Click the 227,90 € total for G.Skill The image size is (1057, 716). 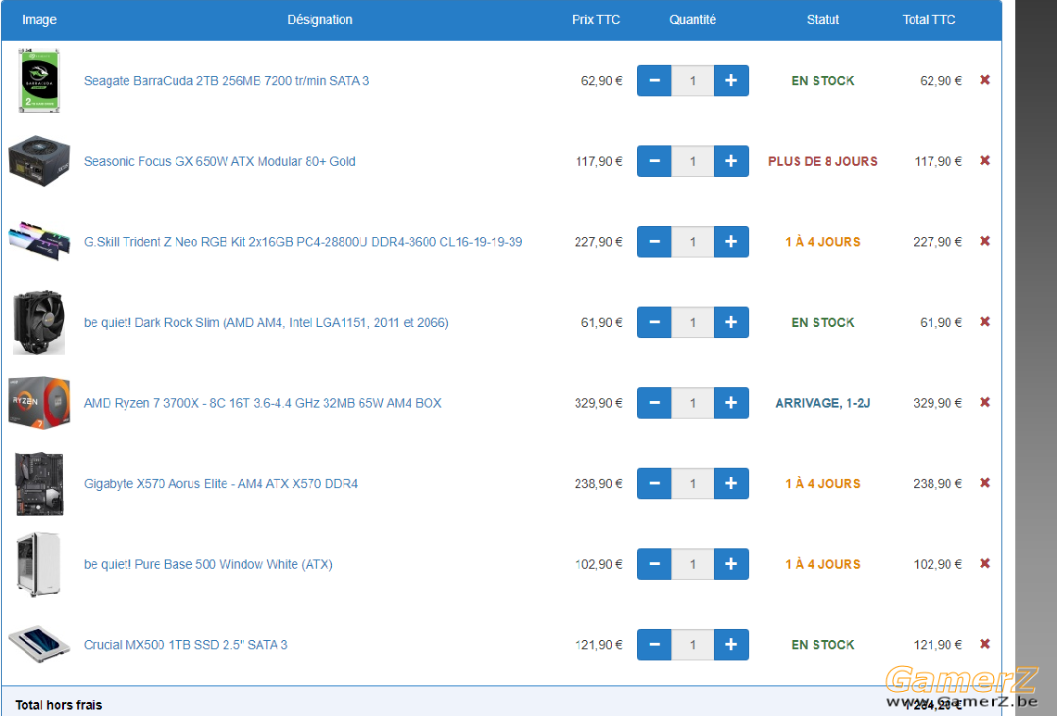point(937,242)
